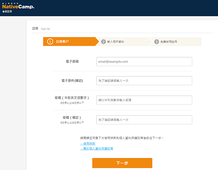
Task: Click the step 2 number circle
Action: pyautogui.click(x=104, y=42)
